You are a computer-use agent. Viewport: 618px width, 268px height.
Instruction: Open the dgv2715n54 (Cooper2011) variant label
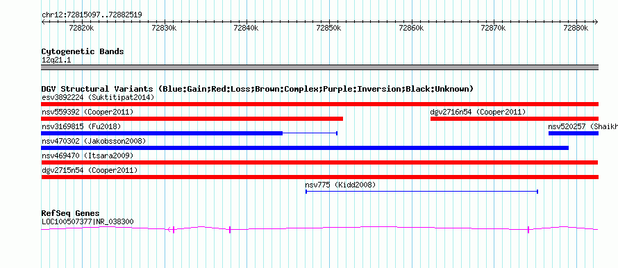(90, 170)
